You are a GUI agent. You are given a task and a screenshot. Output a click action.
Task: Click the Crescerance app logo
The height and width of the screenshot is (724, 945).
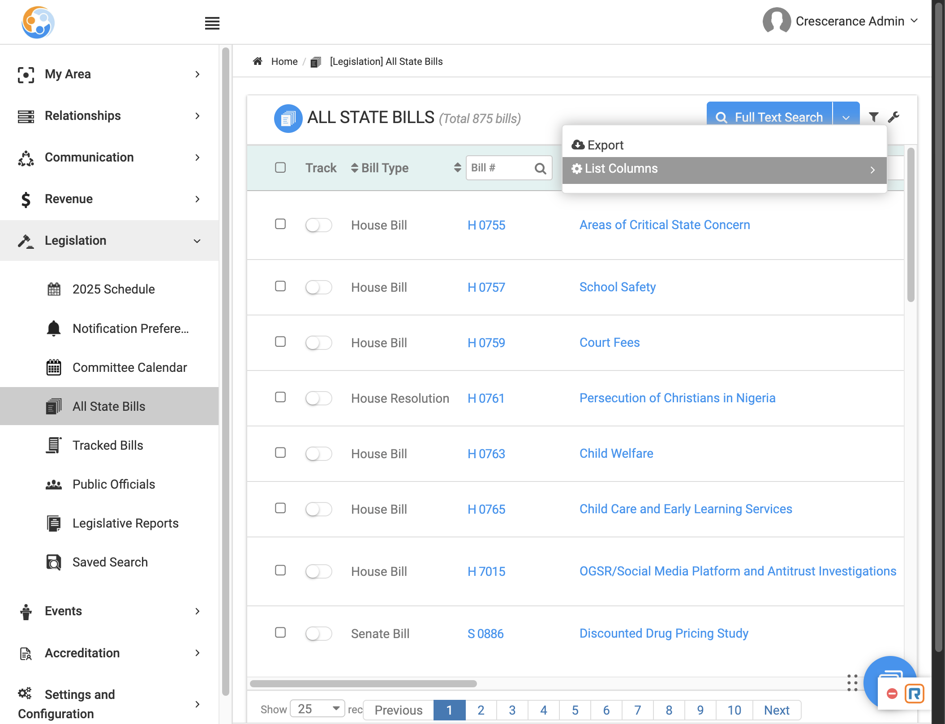tap(38, 22)
